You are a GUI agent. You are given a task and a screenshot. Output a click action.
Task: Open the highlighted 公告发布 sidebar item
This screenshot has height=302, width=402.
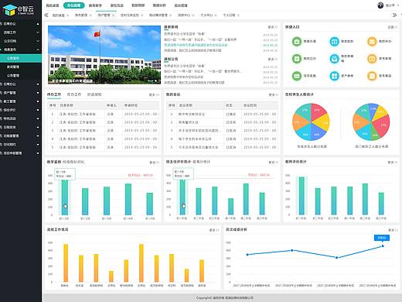tap(21, 58)
